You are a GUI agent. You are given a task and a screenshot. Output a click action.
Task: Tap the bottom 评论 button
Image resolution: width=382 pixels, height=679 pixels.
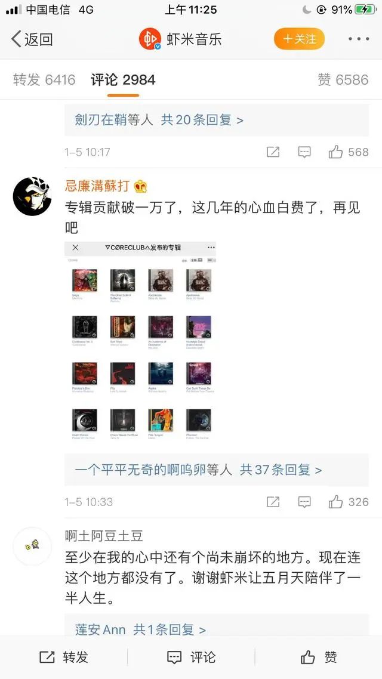pos(191,657)
